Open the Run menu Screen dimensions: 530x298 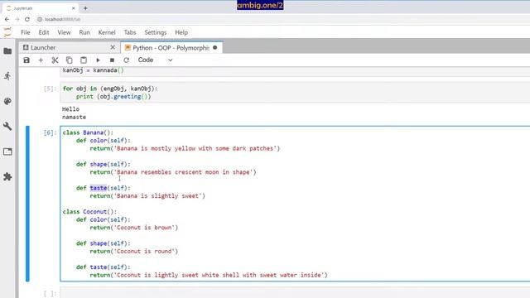point(84,32)
